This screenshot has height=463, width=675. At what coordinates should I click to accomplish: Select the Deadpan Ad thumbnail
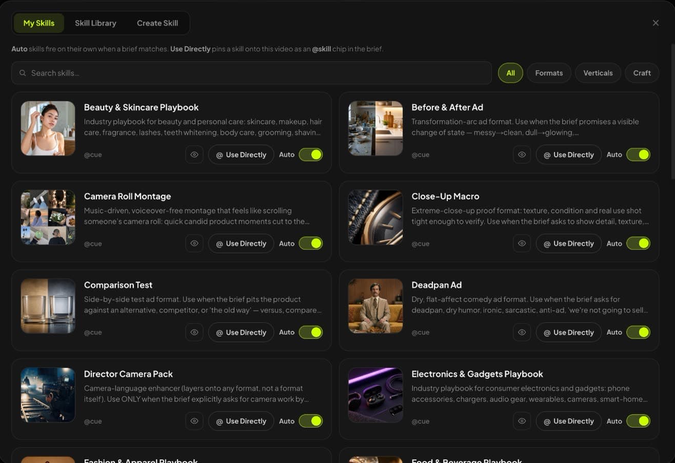[375, 306]
